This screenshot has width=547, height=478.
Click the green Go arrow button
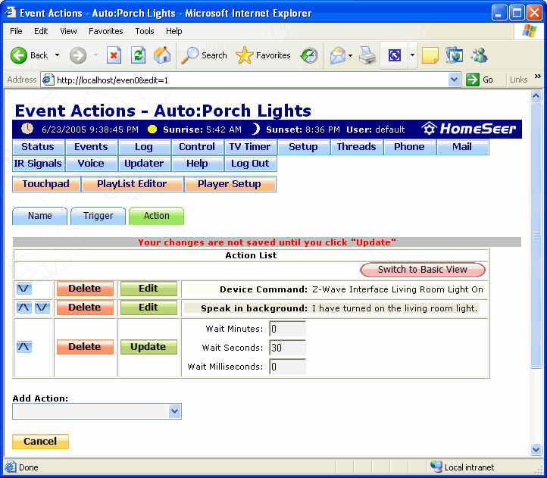click(x=473, y=80)
